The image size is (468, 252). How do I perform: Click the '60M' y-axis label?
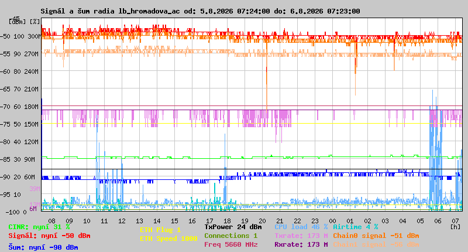29,177
